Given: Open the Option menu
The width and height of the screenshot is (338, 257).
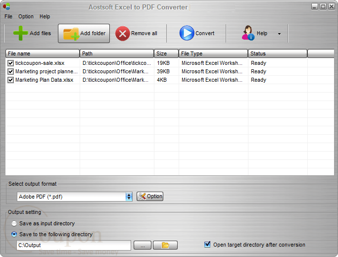Looking at the screenshot, I should (x=26, y=16).
